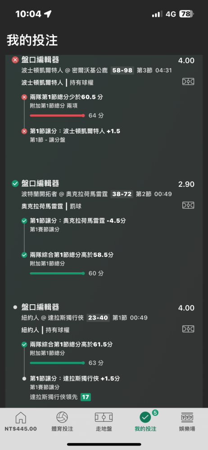208x450 pixels.
Task: Open court view for Thunder game
Action: (188, 205)
